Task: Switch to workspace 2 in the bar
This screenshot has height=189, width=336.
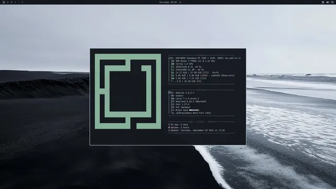Action: click(12, 2)
